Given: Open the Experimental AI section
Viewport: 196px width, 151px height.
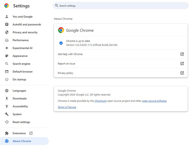Looking at the screenshot, I should pos(22,48).
